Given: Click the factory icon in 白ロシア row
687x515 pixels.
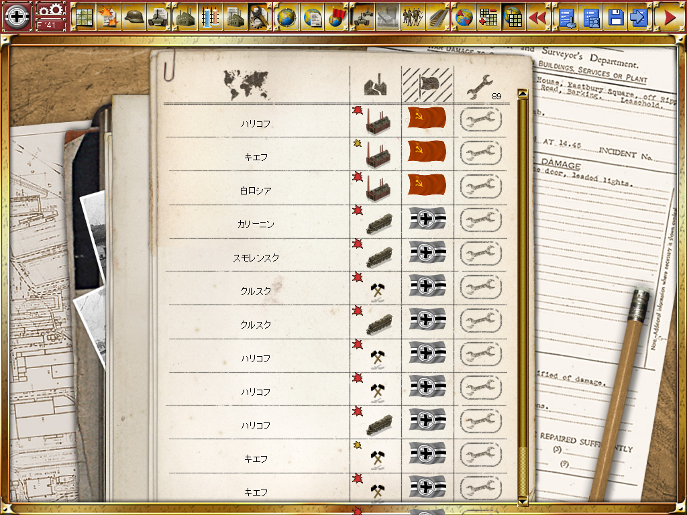Looking at the screenshot, I should coord(378,188).
